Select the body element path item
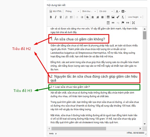The image size is (150, 137). coord(51,133)
